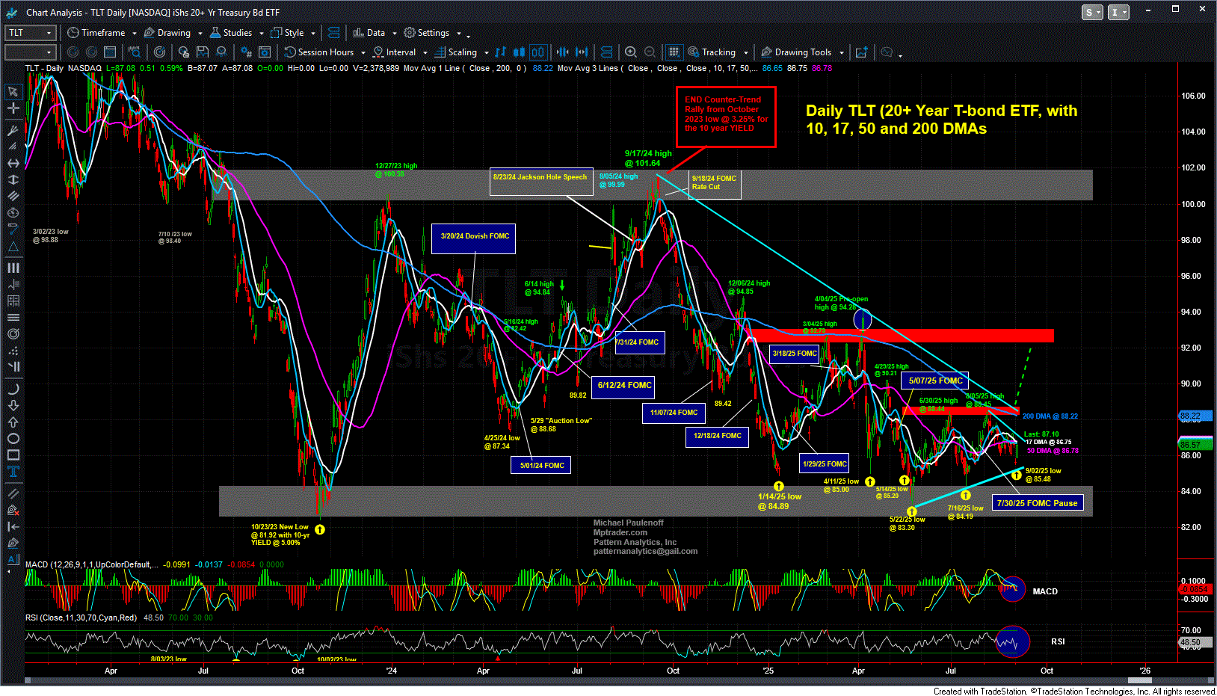Image resolution: width=1217 pixels, height=696 pixels.
Task: Expand the Session Hours dropdown
Action: click(363, 53)
